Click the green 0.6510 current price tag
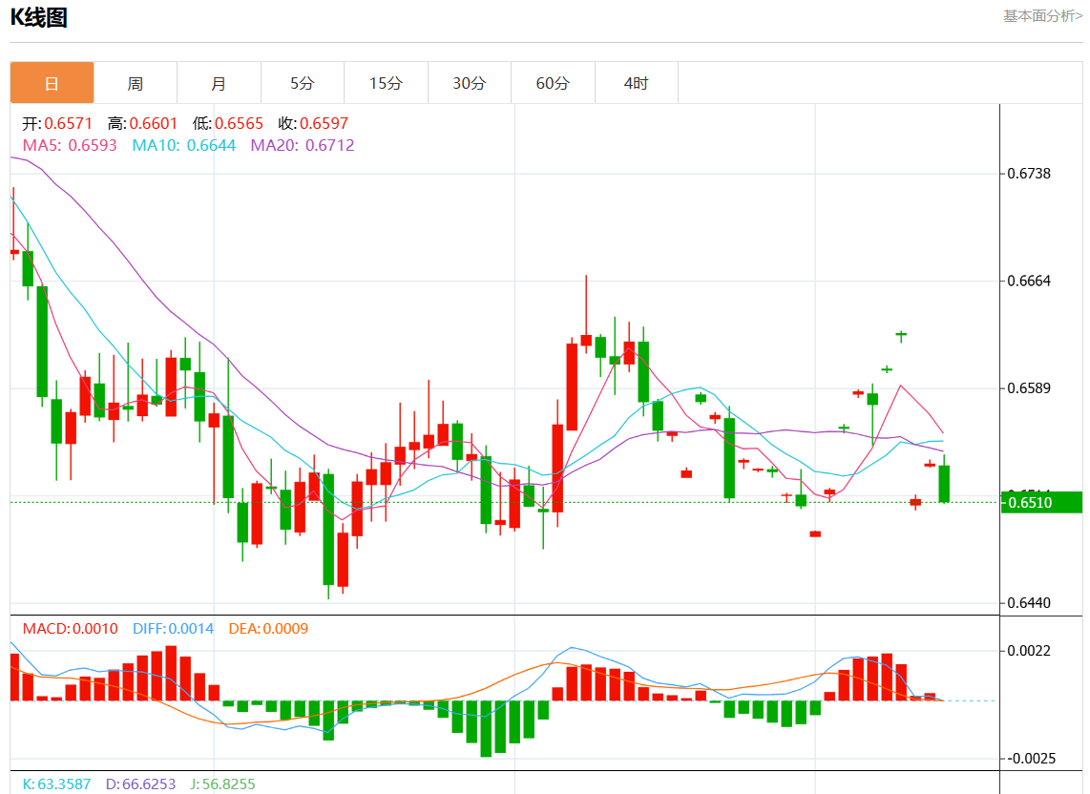This screenshot has width=1090, height=794. 1041,502
